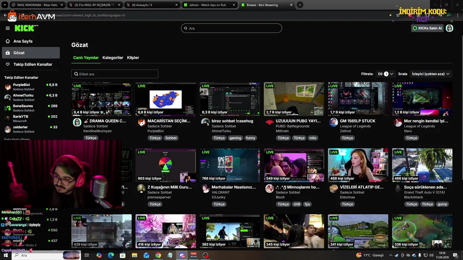The width and height of the screenshot is (463, 260).
Task: Click the volume speaker icon in system tray
Action: tap(431, 255)
